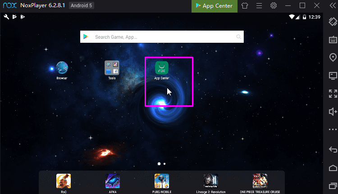Open NoxPlayer system settings gear
Screen dimensions: 338x194
click(x=274, y=5)
